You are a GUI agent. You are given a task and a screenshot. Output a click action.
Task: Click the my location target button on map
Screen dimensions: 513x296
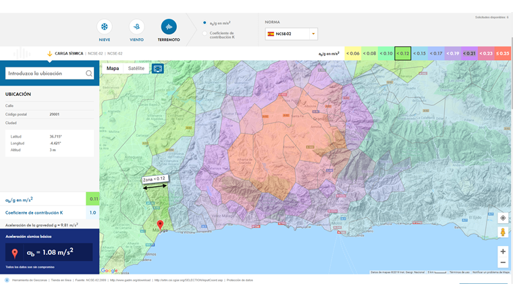[x=503, y=218]
